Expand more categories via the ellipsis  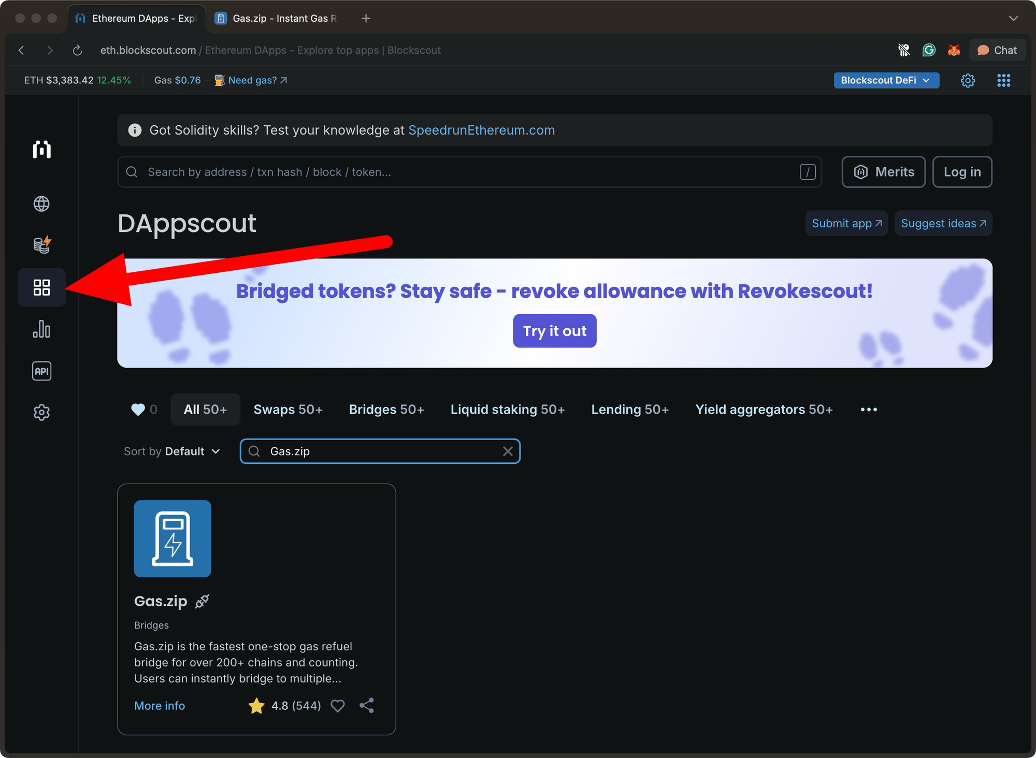(869, 409)
